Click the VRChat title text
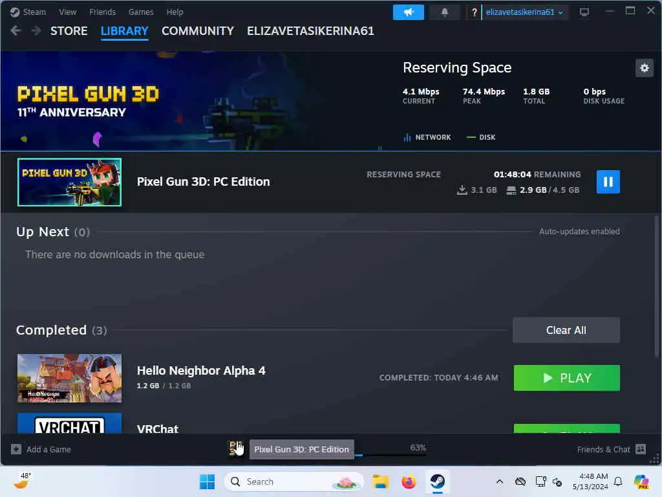The image size is (662, 497). point(158,428)
